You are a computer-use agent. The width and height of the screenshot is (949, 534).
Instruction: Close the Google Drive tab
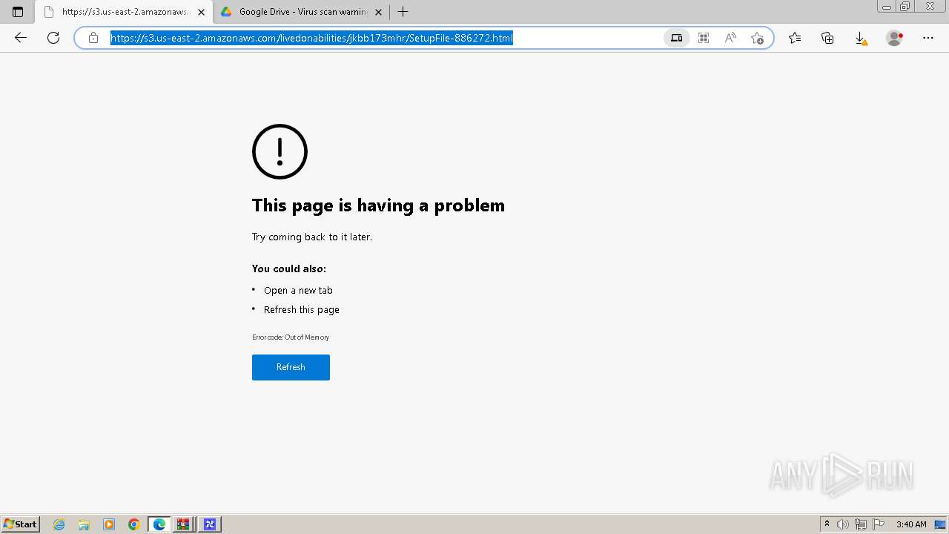tap(379, 12)
